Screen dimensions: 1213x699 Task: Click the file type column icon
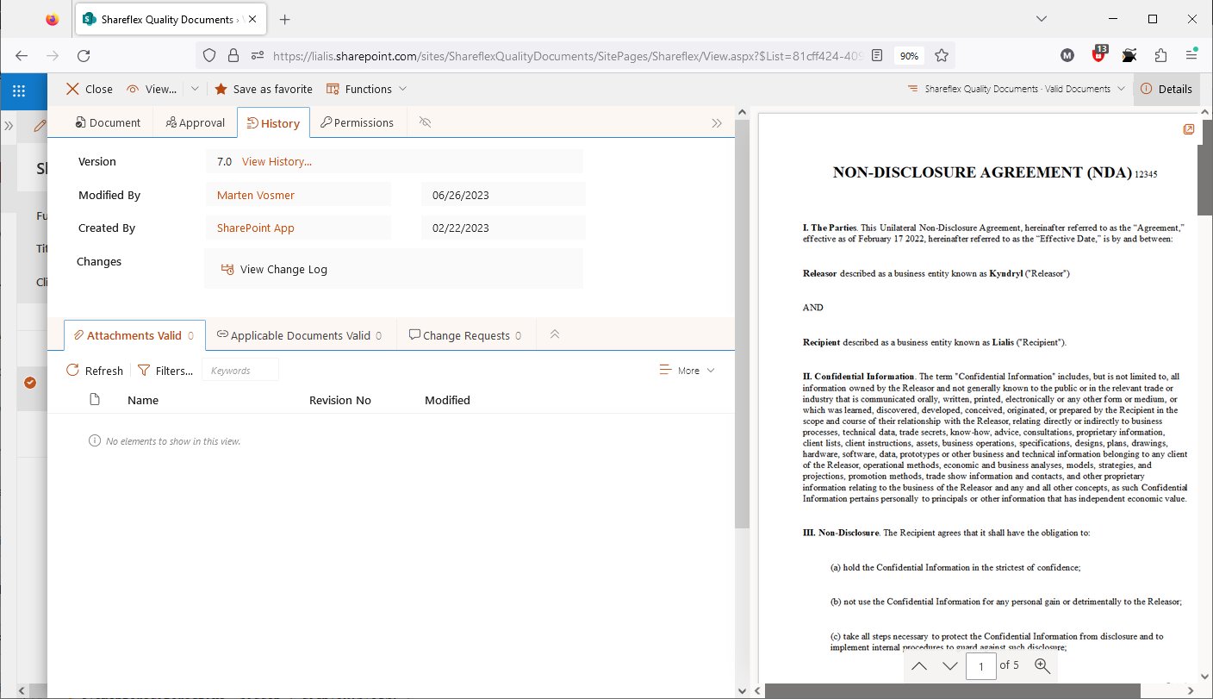(95, 400)
